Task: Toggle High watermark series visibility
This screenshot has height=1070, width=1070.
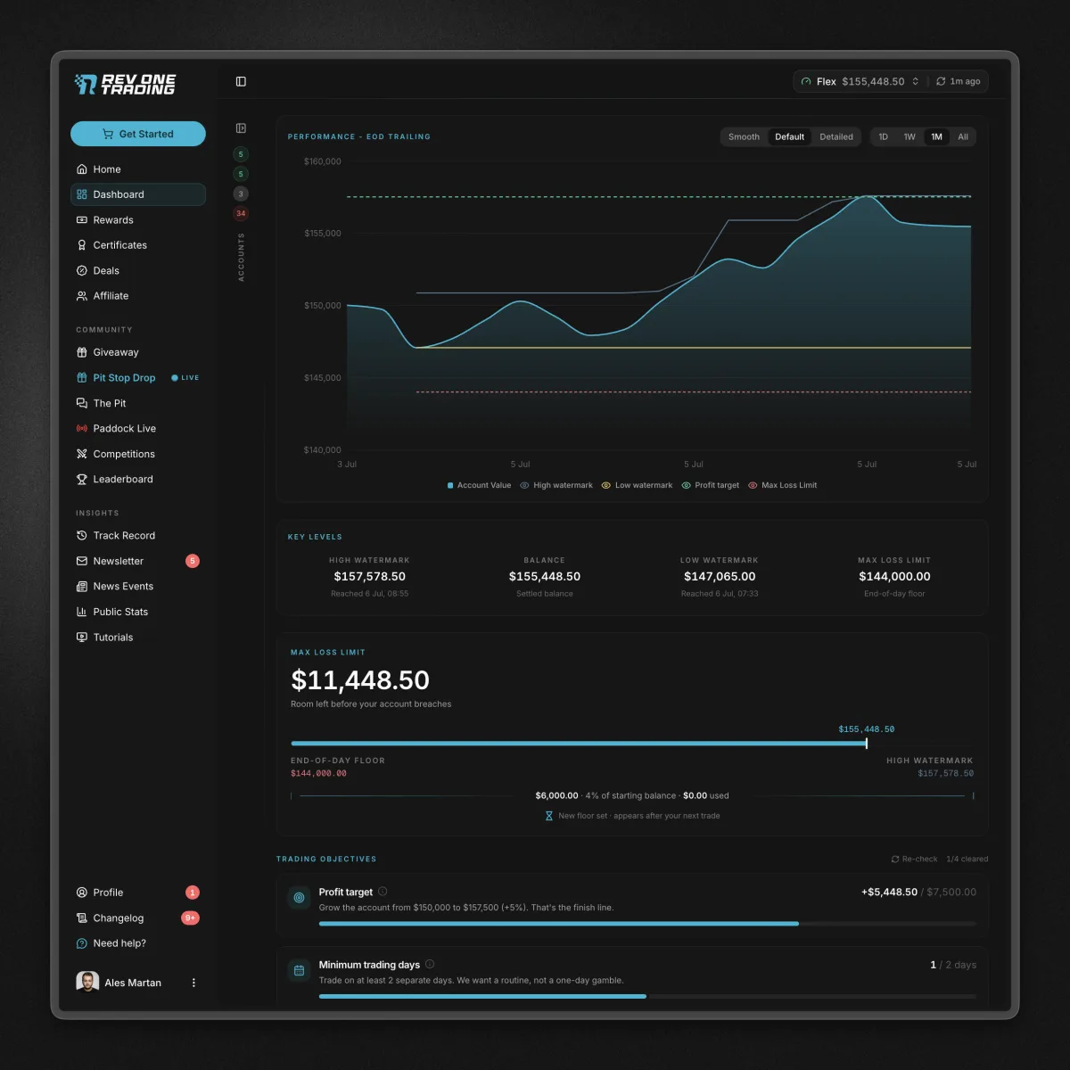Action: [x=556, y=486]
